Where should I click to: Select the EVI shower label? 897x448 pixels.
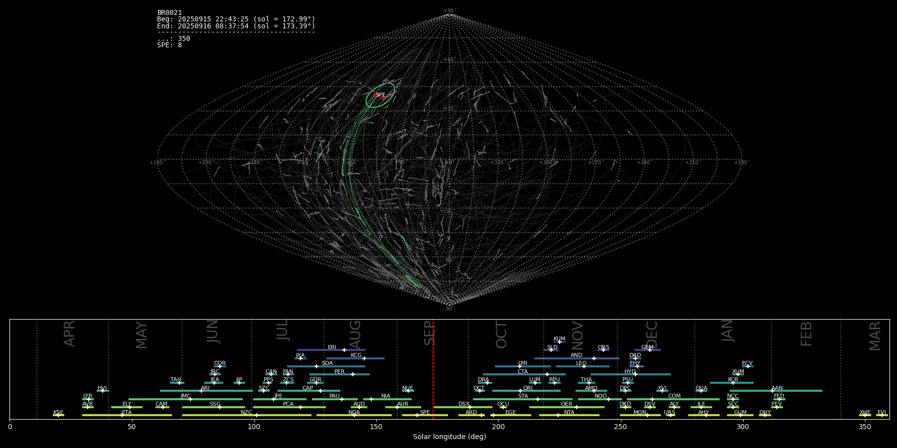click(x=882, y=412)
